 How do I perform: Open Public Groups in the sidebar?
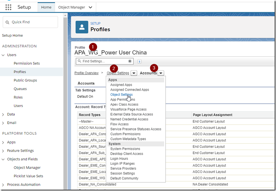click(25, 80)
